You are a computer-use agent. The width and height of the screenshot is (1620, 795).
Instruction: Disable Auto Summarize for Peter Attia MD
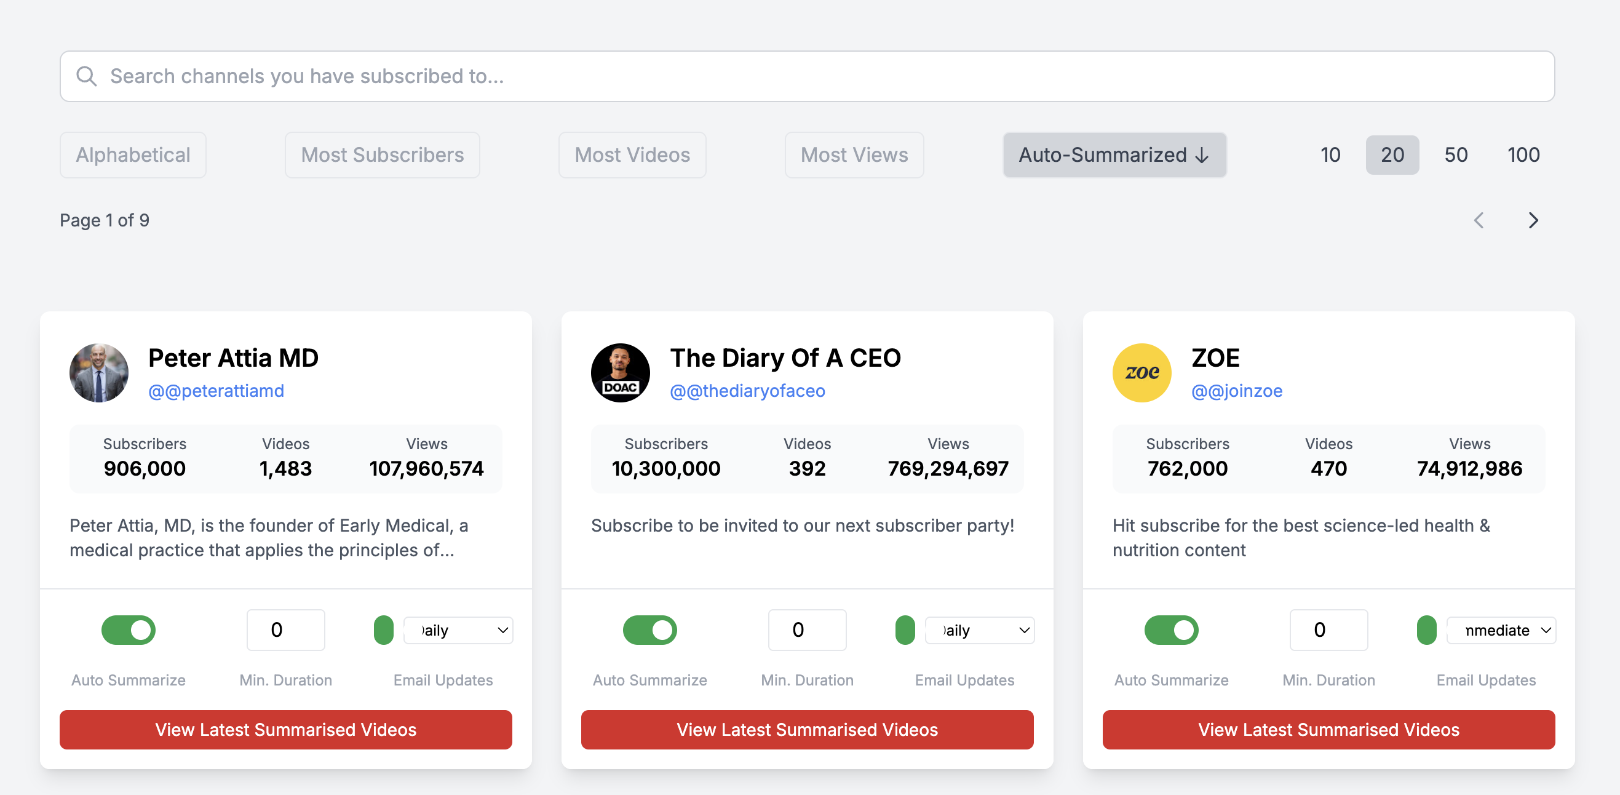click(129, 630)
